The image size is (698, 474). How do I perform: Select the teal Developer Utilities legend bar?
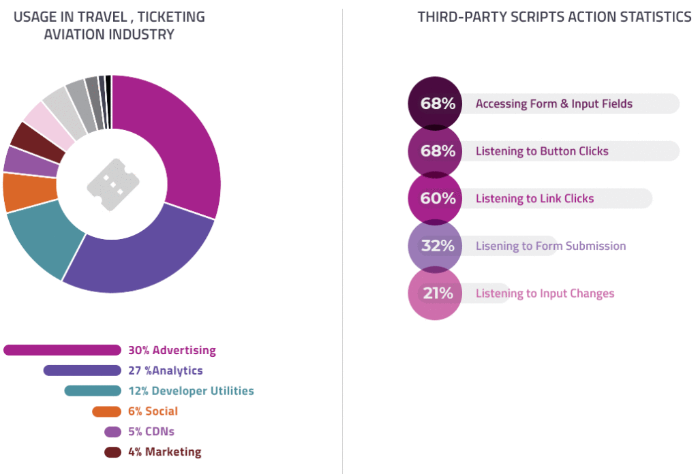click(x=93, y=391)
